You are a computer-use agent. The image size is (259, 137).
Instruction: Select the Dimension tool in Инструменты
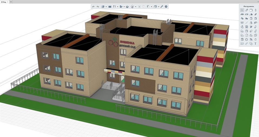click(242, 44)
